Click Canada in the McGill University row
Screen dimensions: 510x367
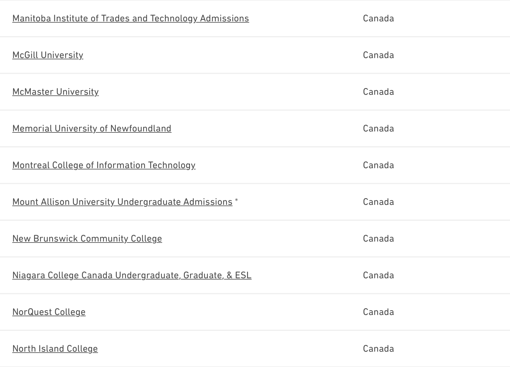click(378, 55)
